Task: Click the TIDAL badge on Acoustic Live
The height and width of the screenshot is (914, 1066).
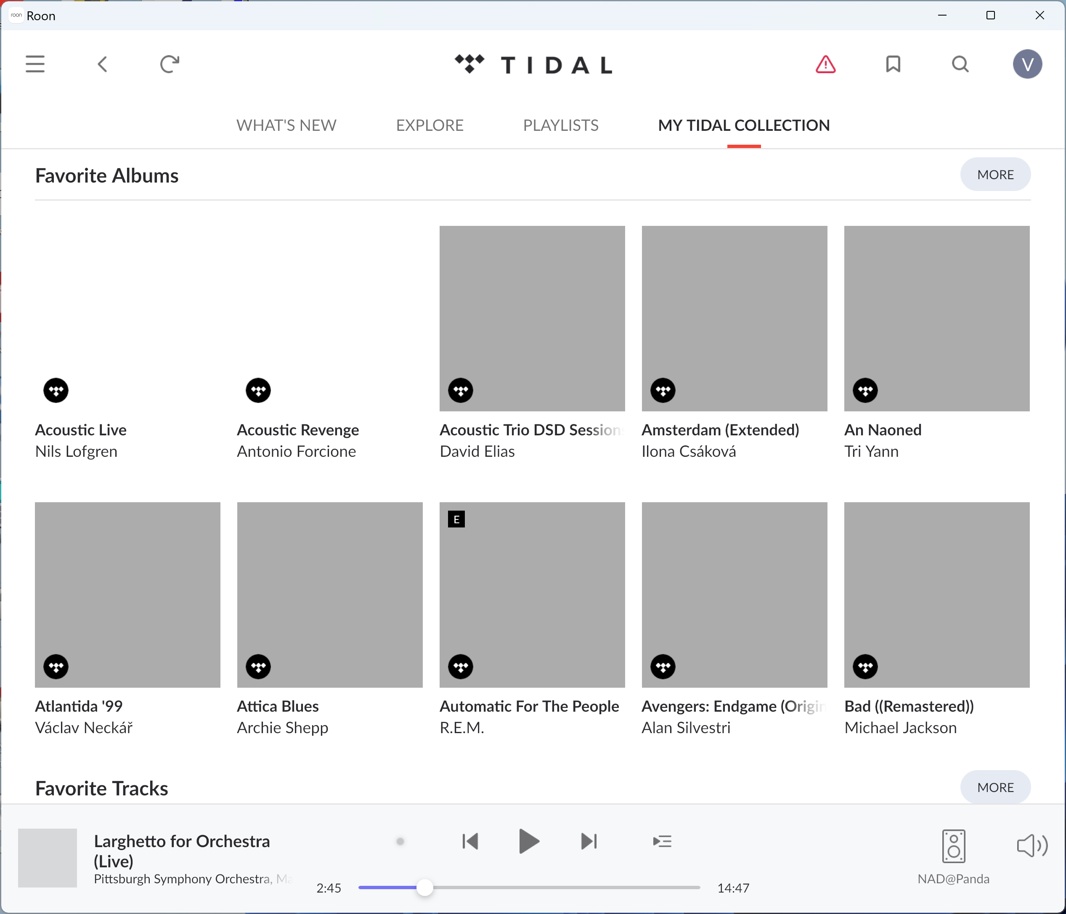Action: tap(56, 390)
